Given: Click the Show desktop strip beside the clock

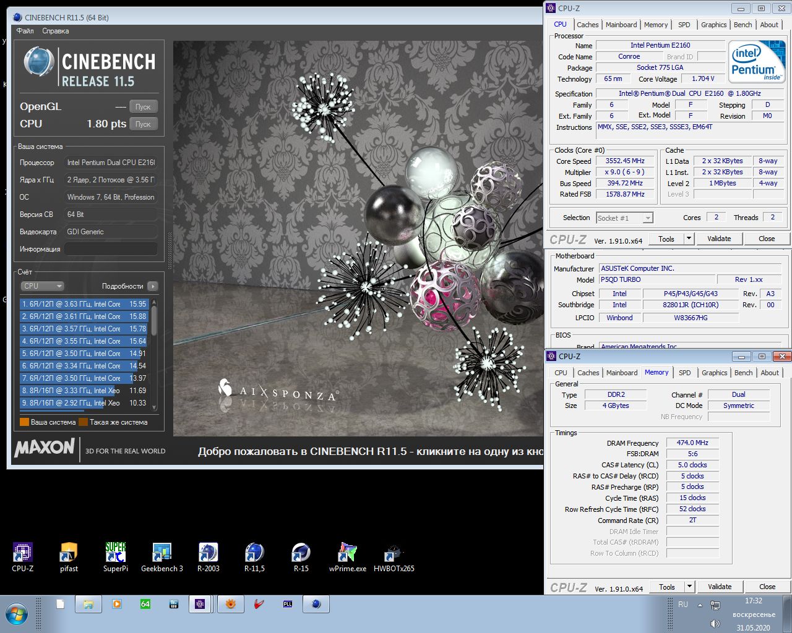Looking at the screenshot, I should [788, 614].
